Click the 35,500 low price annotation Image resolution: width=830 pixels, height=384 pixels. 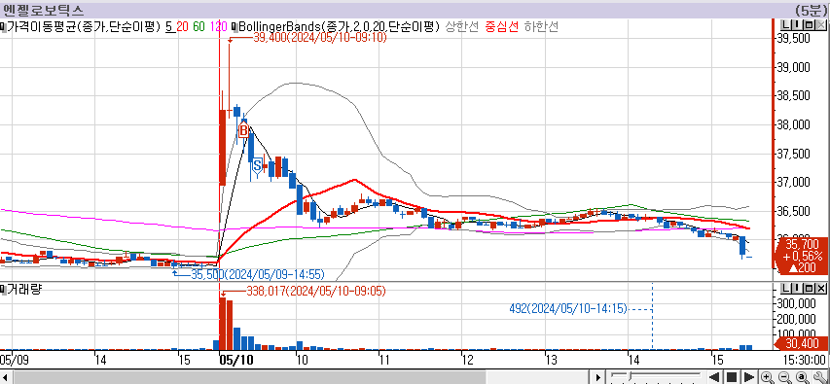click(257, 274)
